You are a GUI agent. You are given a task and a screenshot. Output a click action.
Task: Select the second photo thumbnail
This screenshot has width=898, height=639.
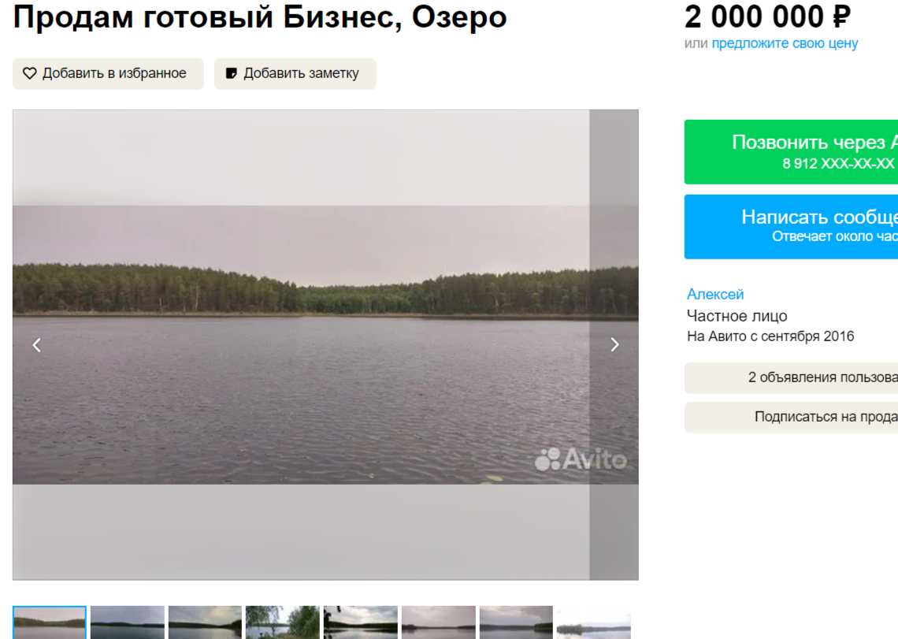point(127,622)
